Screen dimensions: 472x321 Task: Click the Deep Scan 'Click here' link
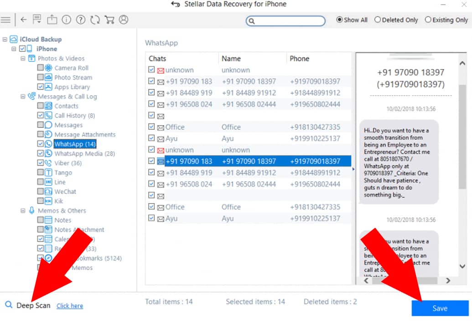[x=70, y=306]
